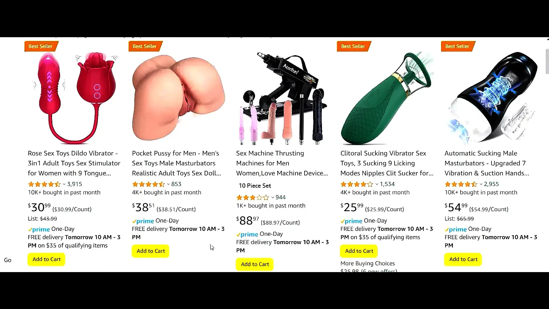Add the $54.99 item to cart
The width and height of the screenshot is (549, 309).
point(463,259)
